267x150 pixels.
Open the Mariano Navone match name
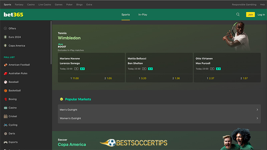(70, 59)
